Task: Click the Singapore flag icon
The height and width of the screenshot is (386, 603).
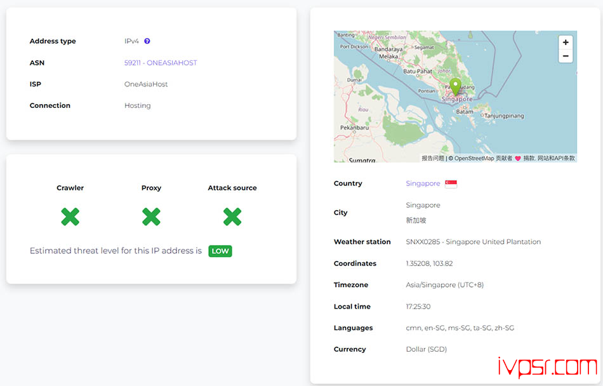Action: click(451, 183)
